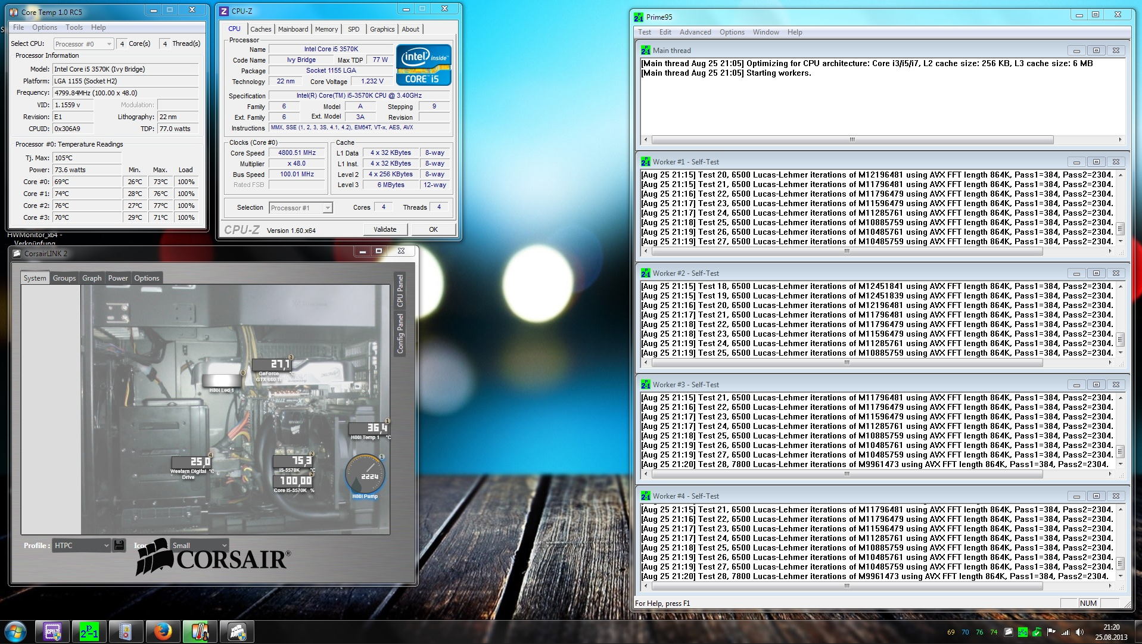Open the Select CPU dropdown in Core Temp
This screenshot has width=1142, height=644.
coord(83,44)
